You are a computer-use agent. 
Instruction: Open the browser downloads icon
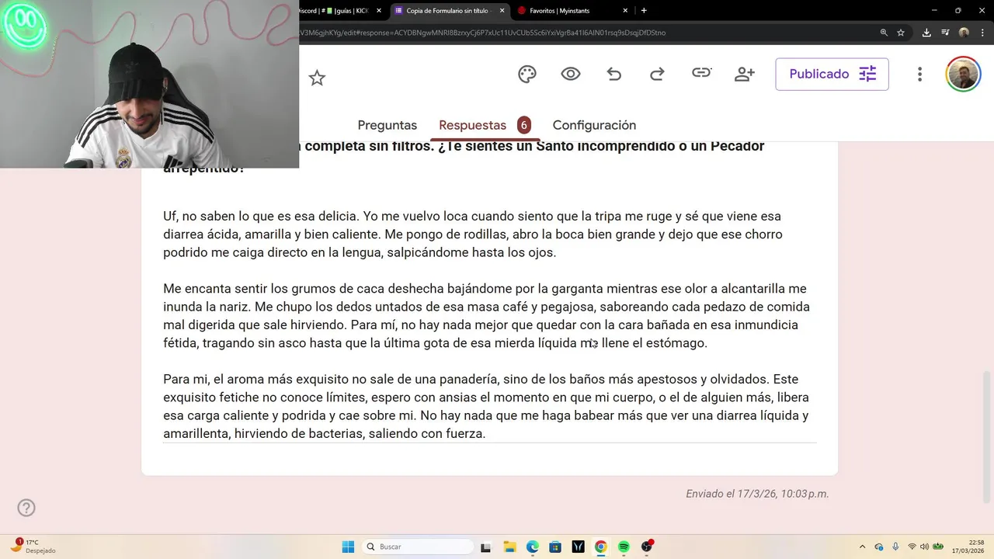(x=926, y=33)
